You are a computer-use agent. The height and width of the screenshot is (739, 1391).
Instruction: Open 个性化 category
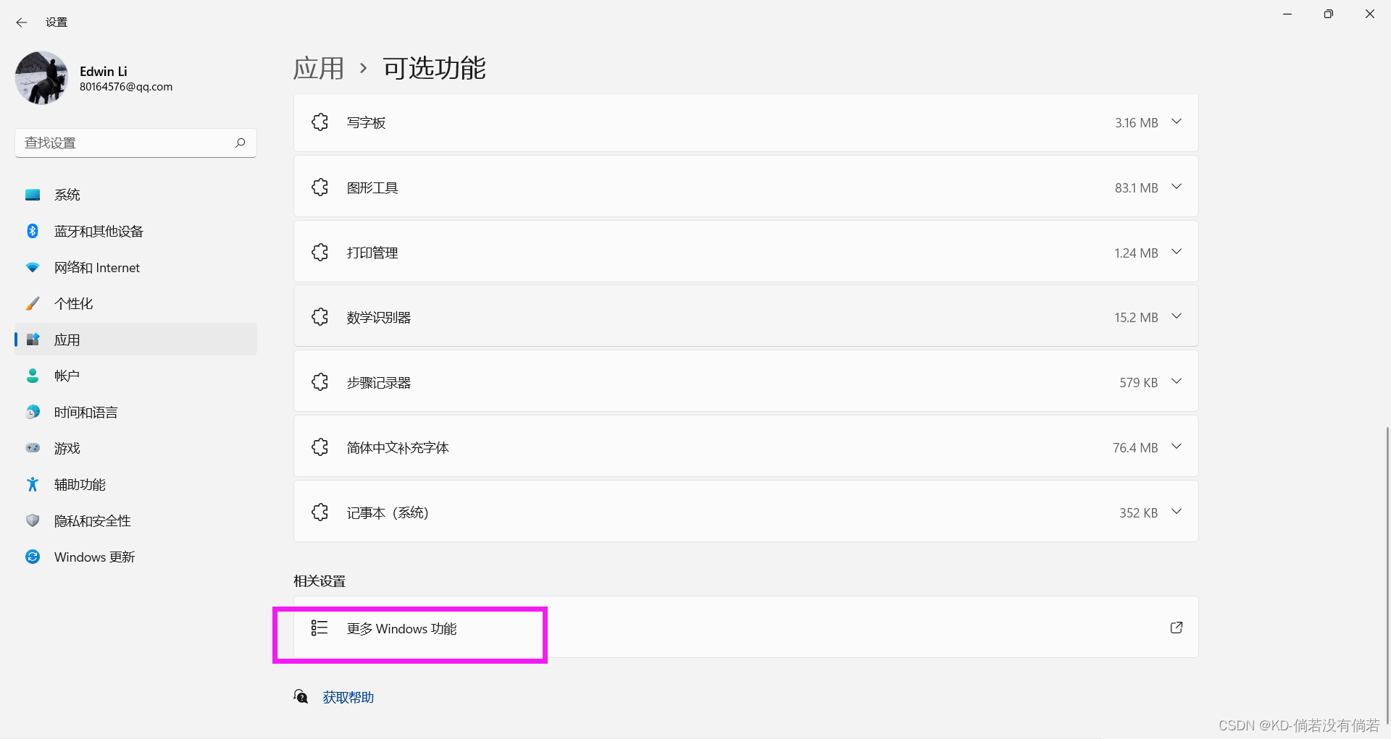pyautogui.click(x=135, y=303)
